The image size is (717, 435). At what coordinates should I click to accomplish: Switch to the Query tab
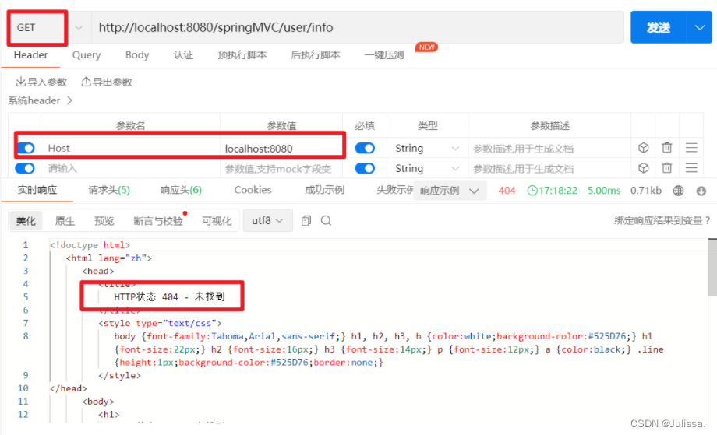[87, 54]
